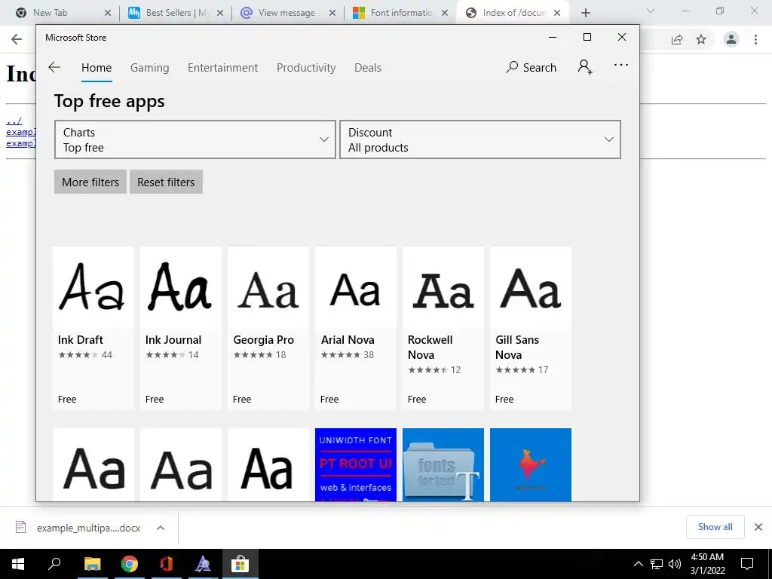The height and width of the screenshot is (579, 772).
Task: Switch to the Font information browser tab
Action: [x=400, y=13]
